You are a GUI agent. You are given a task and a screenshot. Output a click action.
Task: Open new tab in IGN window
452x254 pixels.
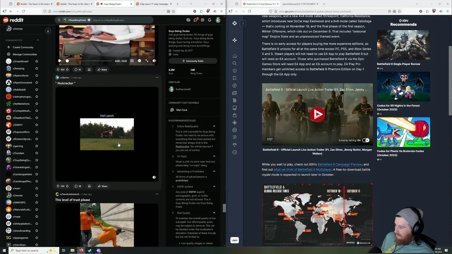(x=325, y=4)
